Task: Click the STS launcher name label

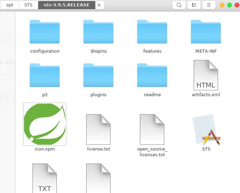Action: (206, 149)
